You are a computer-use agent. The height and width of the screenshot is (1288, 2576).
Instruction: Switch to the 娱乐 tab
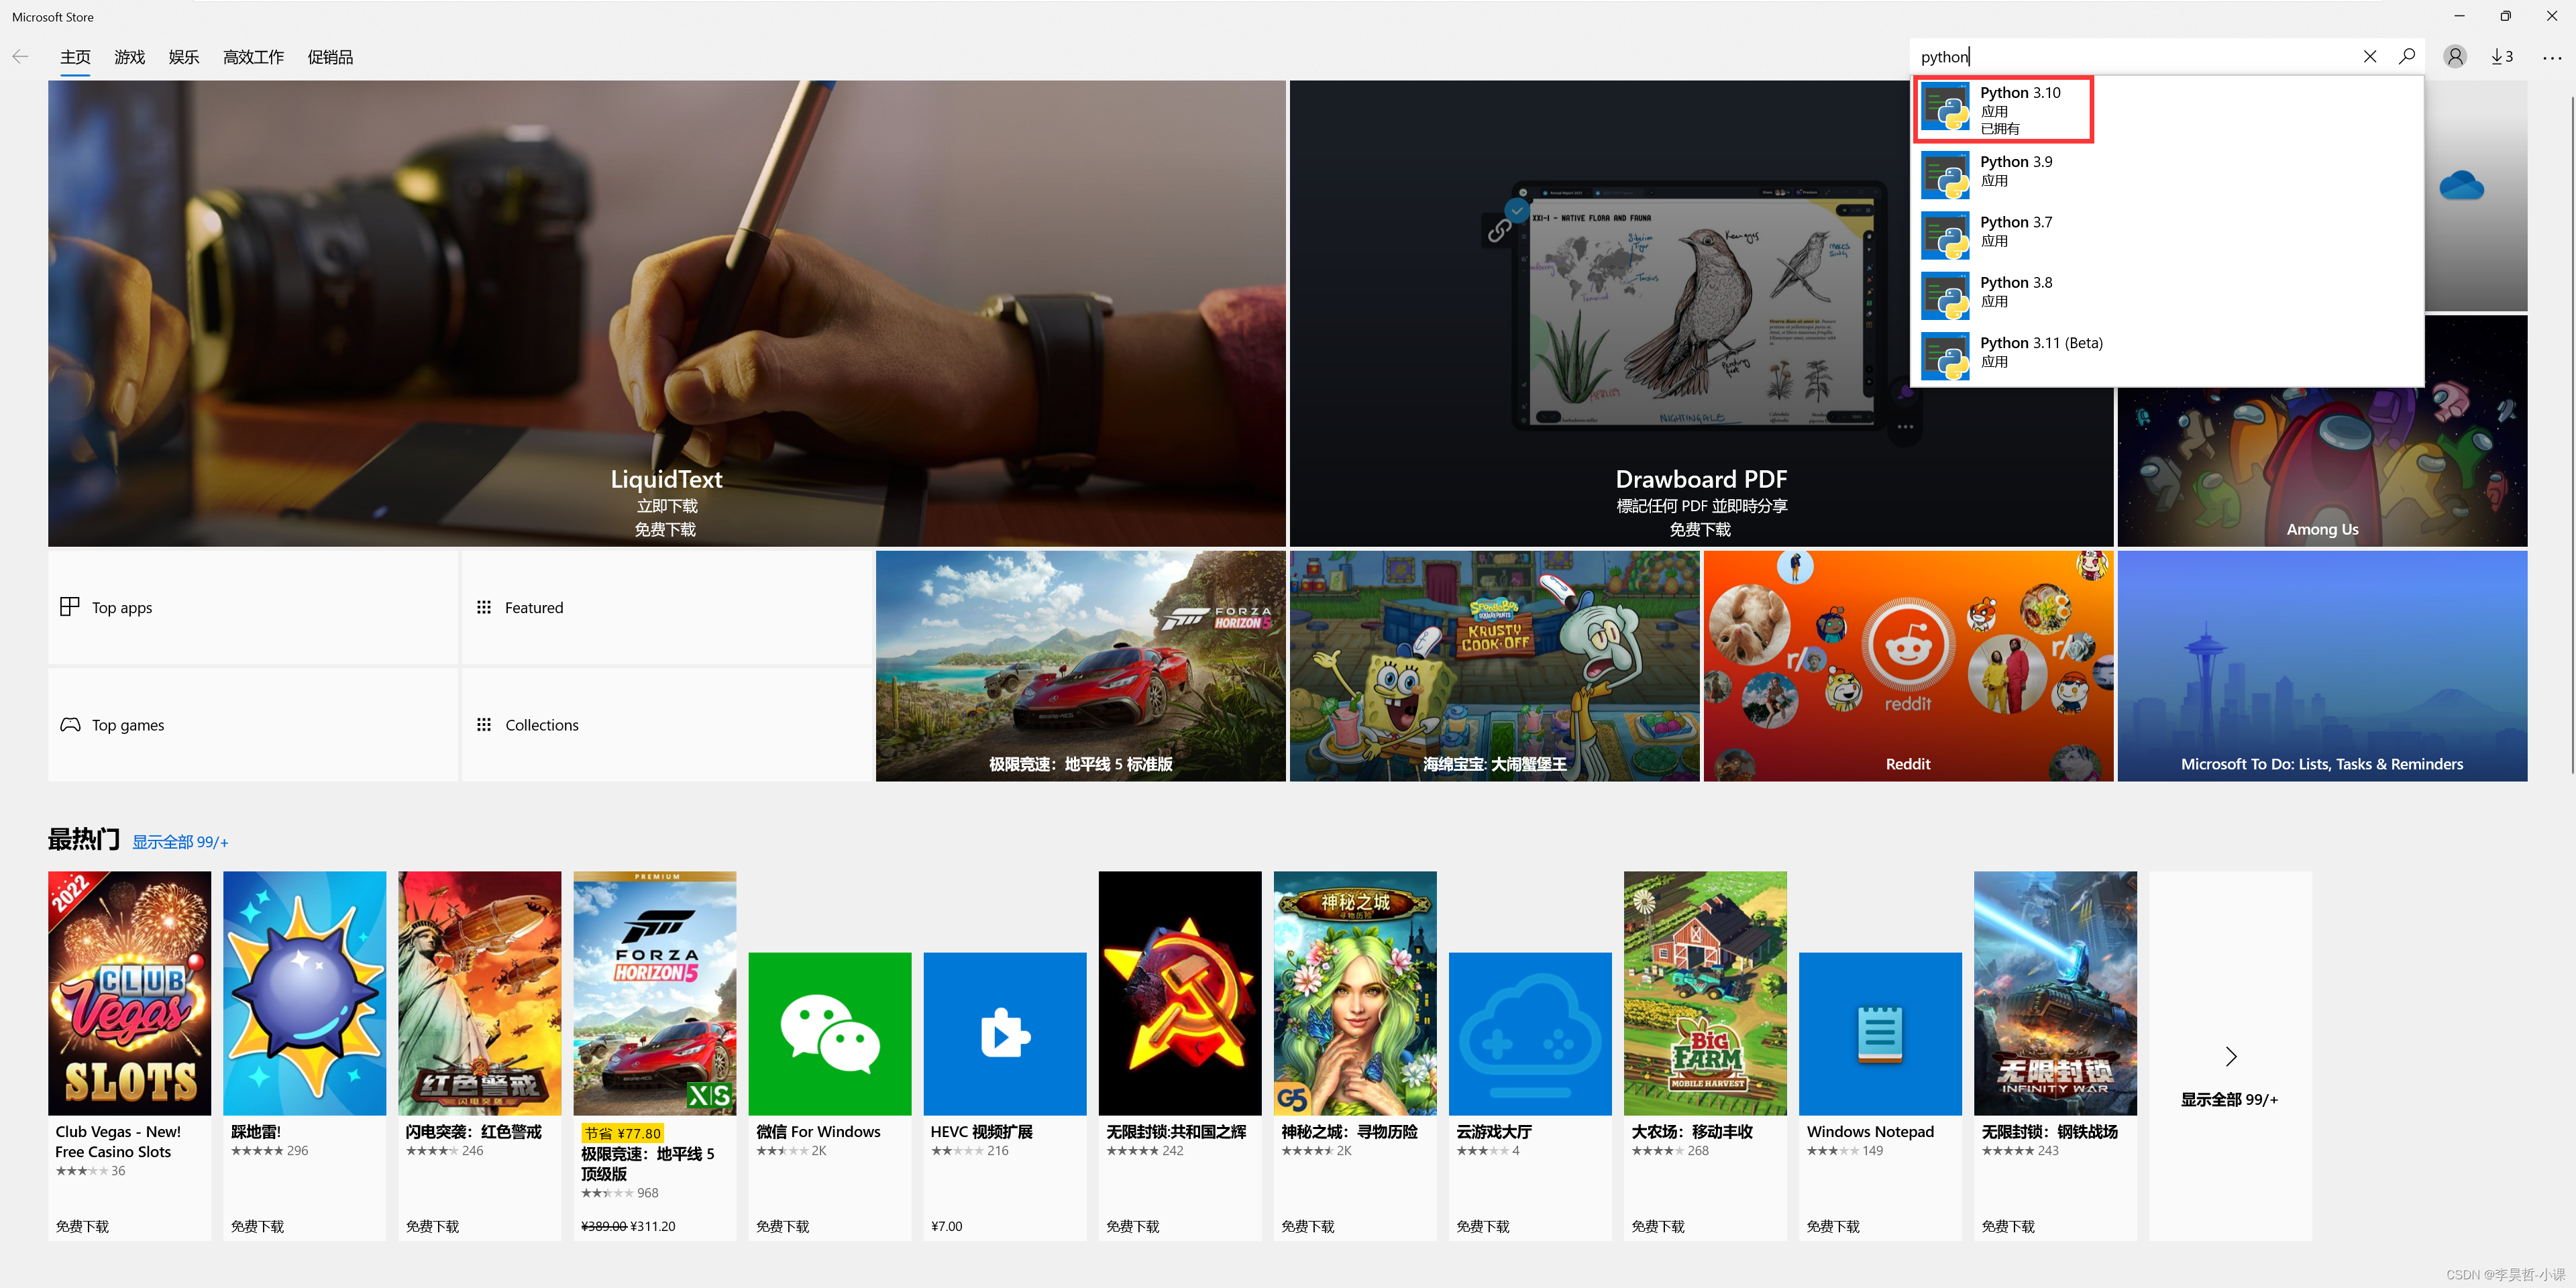(184, 57)
